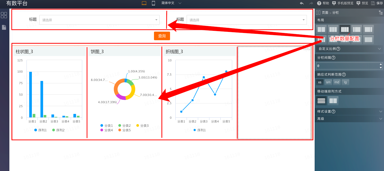Select the 折线图_3 chart title

point(174,52)
